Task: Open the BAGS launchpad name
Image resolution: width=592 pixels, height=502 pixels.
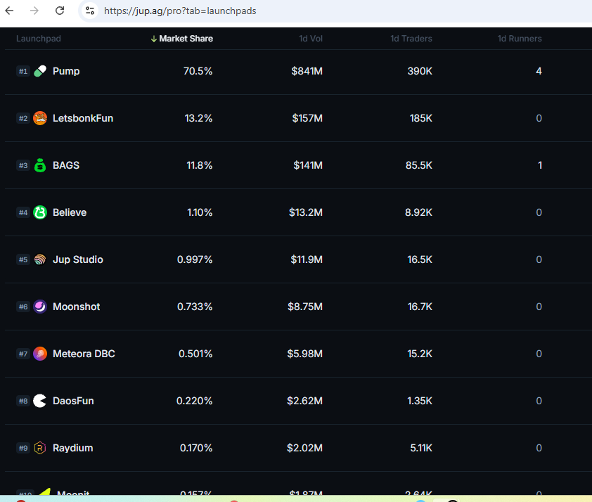Action: coord(66,165)
